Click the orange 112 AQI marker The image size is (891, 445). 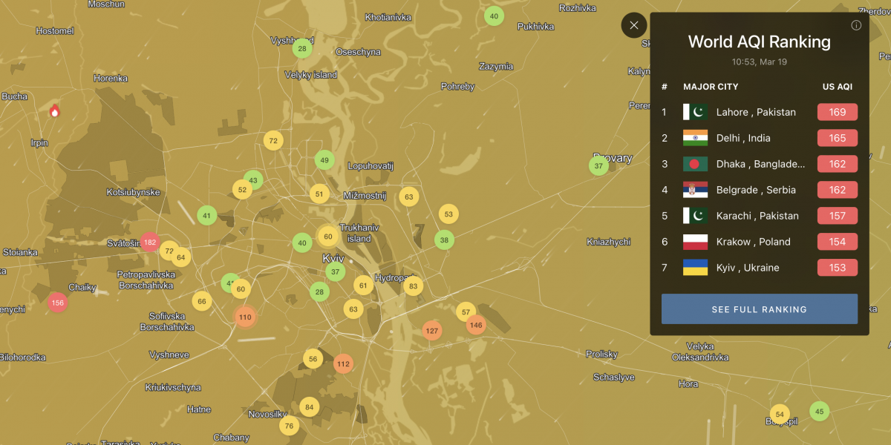[x=343, y=363]
